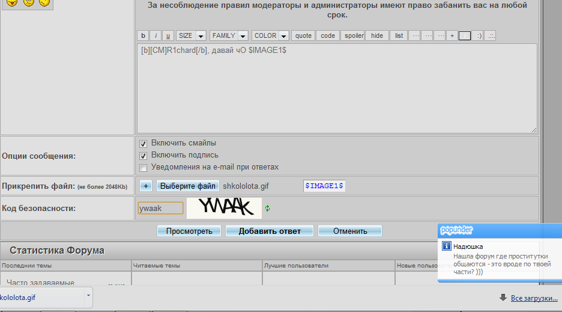Disable the include smileys checkbox
Screen dimensions: 562x312
(x=144, y=144)
